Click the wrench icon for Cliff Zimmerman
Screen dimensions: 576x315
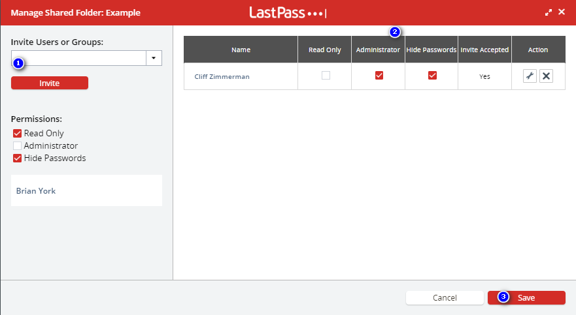point(530,76)
